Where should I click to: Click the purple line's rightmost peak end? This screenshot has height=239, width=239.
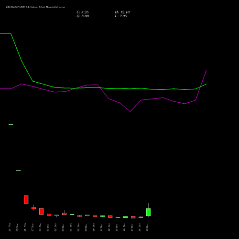pos(206,70)
